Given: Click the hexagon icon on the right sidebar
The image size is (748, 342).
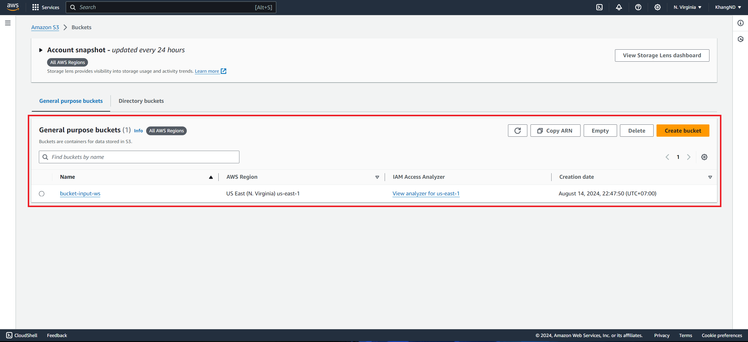Looking at the screenshot, I should pos(740,39).
